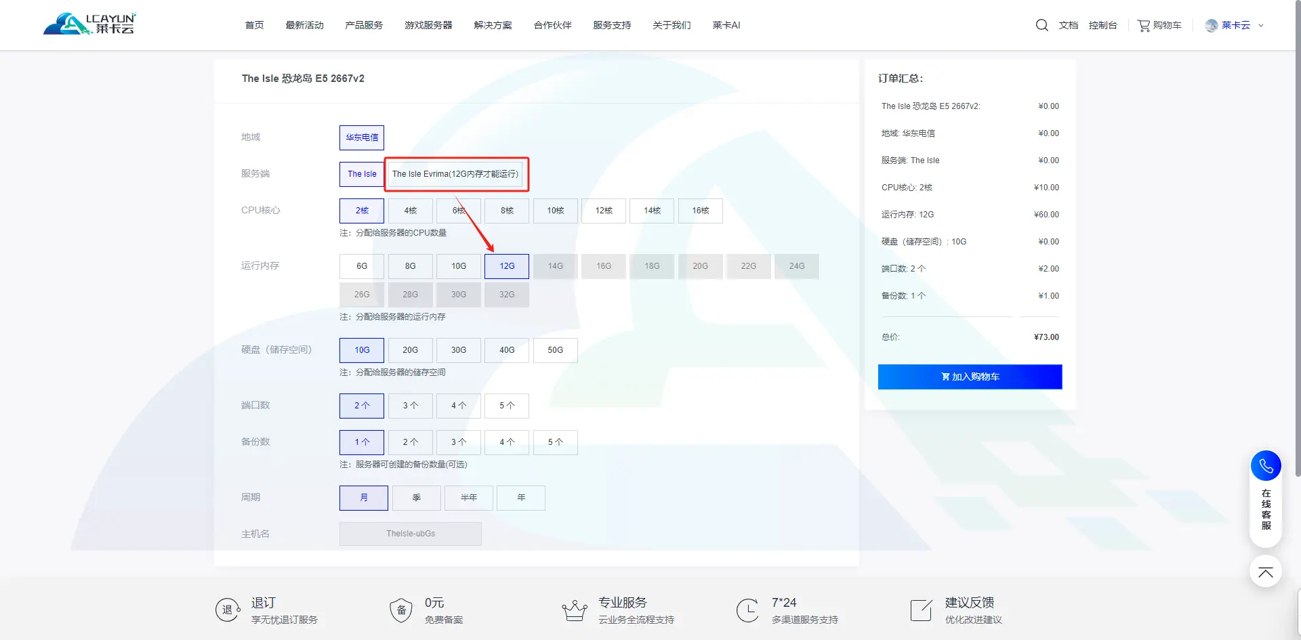Choose 14核 CPU option
The width and height of the screenshot is (1301, 640).
[x=652, y=211]
